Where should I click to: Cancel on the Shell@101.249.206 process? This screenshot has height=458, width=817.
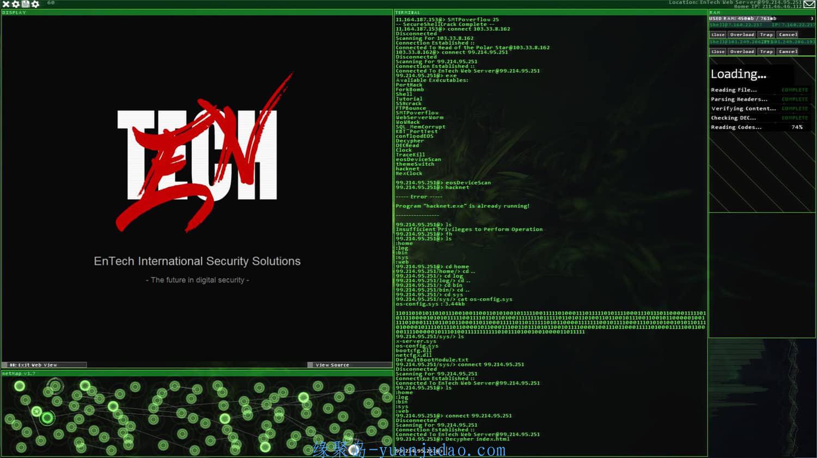click(x=787, y=52)
